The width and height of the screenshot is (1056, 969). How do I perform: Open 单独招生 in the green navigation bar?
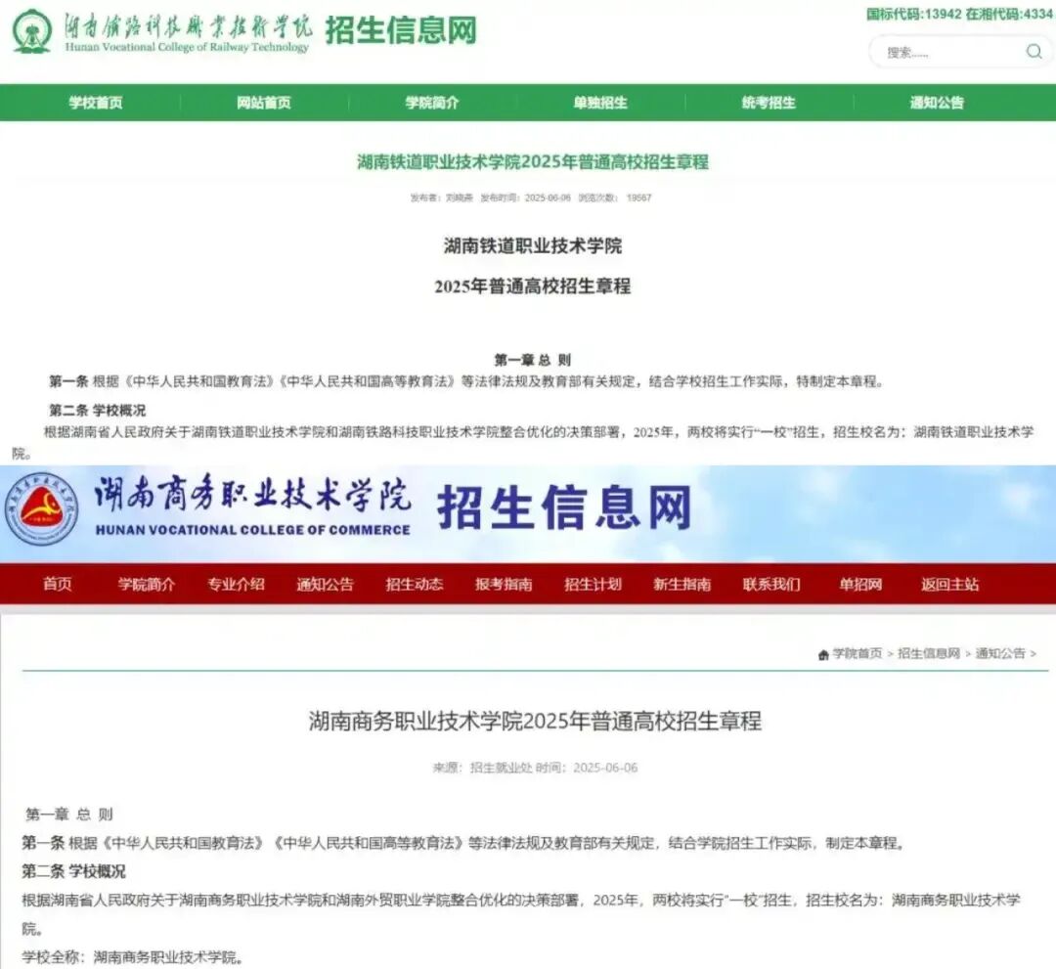(600, 103)
